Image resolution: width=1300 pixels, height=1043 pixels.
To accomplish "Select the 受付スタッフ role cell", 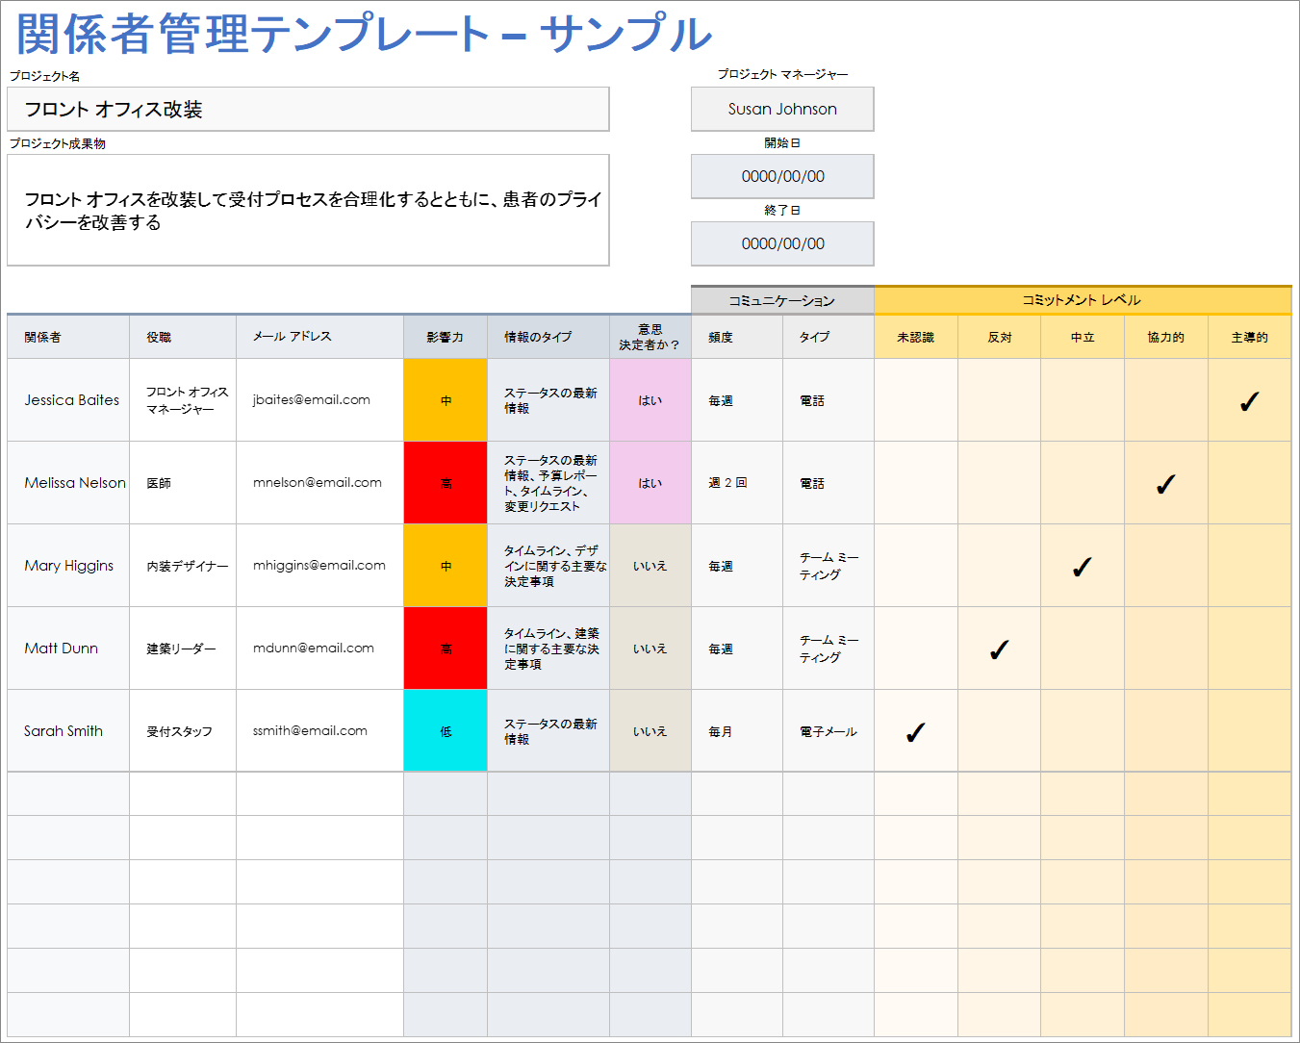I will pos(183,731).
